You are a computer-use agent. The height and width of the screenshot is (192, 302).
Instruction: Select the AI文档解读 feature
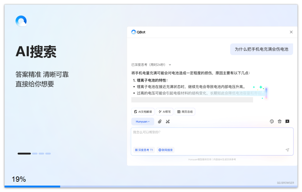[143, 112]
